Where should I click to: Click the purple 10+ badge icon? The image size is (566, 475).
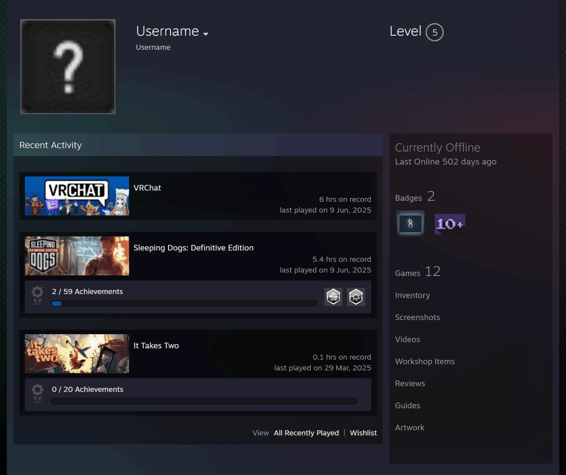click(x=450, y=224)
